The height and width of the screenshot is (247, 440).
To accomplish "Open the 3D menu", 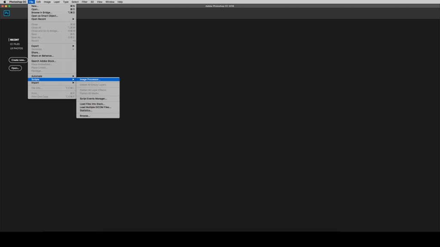I will [92, 2].
